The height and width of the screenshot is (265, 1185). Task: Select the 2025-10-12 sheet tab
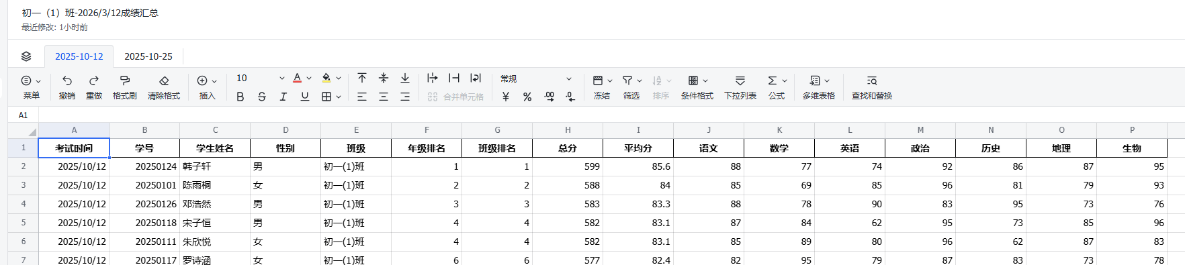pos(79,56)
